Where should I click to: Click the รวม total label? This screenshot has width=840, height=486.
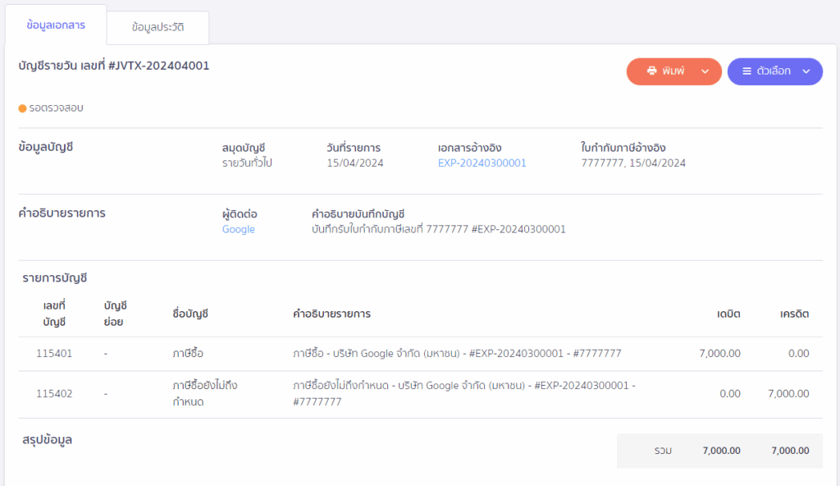(663, 452)
